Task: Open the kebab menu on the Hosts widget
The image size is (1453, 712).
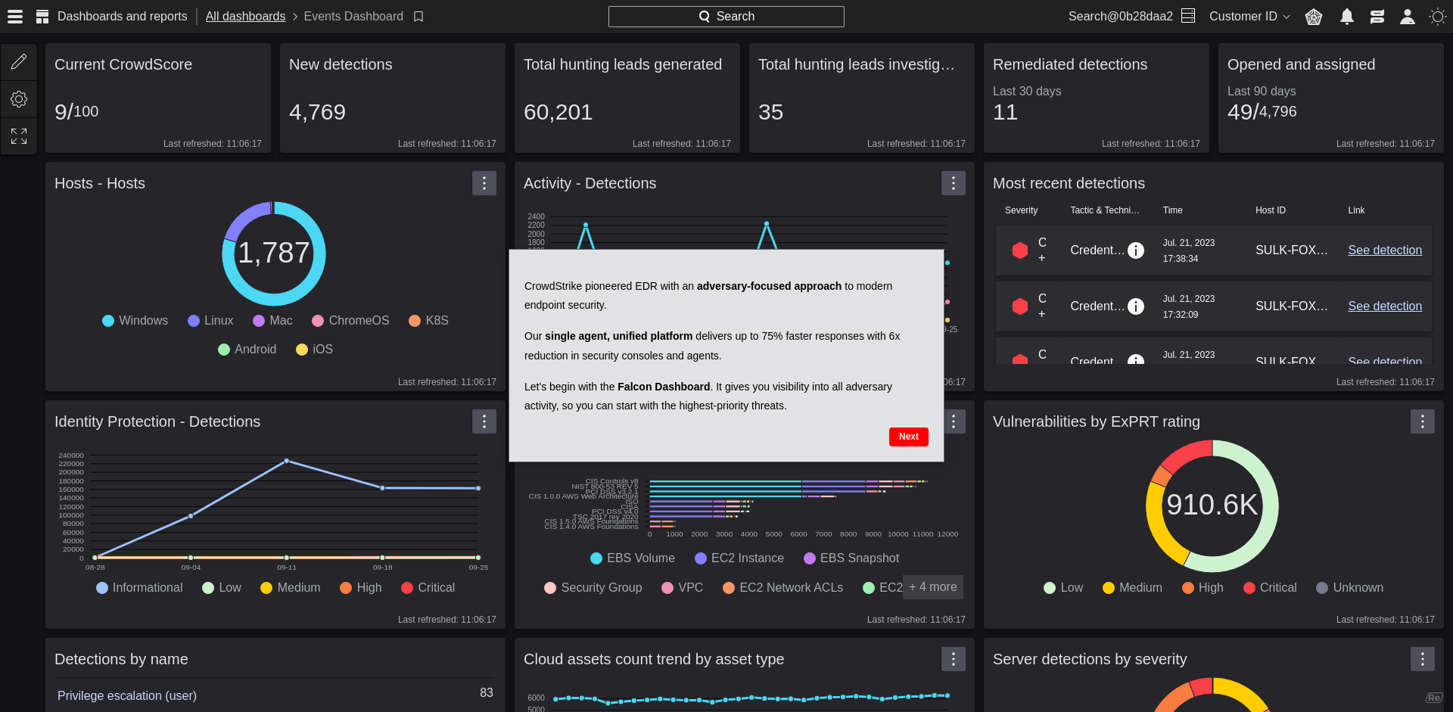Action: 484,182
